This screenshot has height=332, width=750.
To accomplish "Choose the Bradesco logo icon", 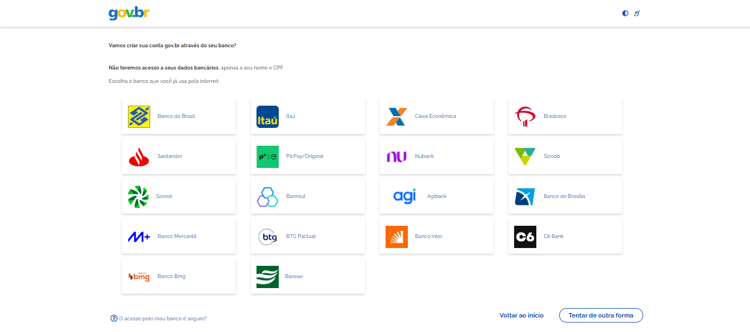I will pos(525,117).
